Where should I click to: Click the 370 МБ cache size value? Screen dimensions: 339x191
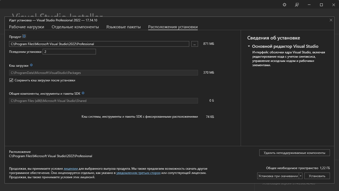click(208, 73)
